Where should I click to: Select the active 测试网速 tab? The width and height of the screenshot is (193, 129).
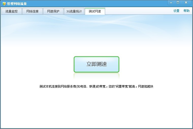95,11
